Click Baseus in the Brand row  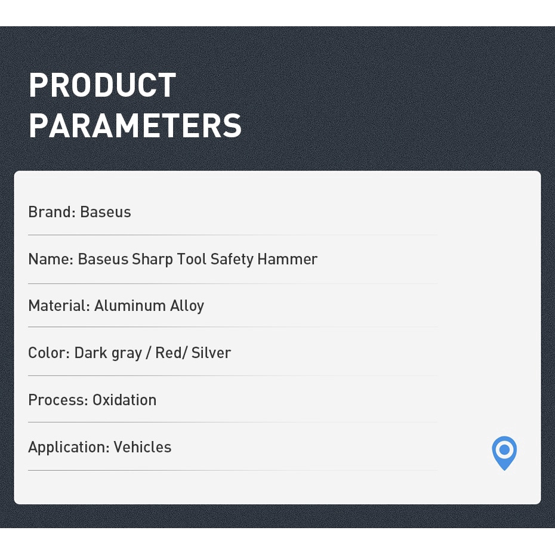[106, 212]
